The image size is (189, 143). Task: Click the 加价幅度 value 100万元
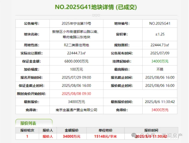76,69
